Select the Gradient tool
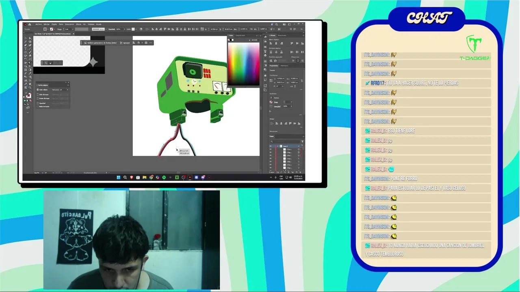Screen dimensions: 520x292 [x=30, y=70]
